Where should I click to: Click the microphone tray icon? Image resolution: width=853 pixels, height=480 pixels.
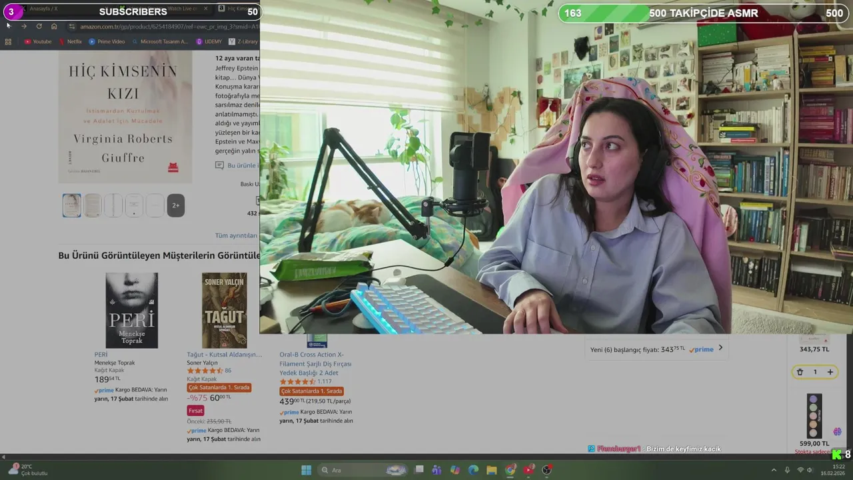pyautogui.click(x=787, y=470)
